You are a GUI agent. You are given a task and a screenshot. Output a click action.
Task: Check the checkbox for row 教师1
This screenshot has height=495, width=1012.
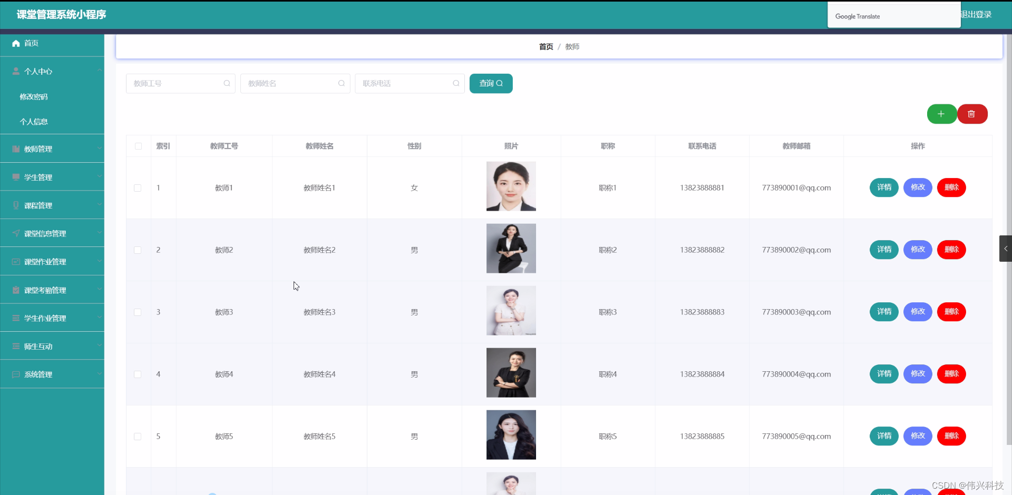click(138, 187)
